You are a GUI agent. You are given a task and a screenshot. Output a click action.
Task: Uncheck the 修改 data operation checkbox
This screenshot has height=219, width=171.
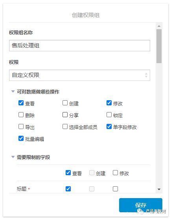click(109, 103)
